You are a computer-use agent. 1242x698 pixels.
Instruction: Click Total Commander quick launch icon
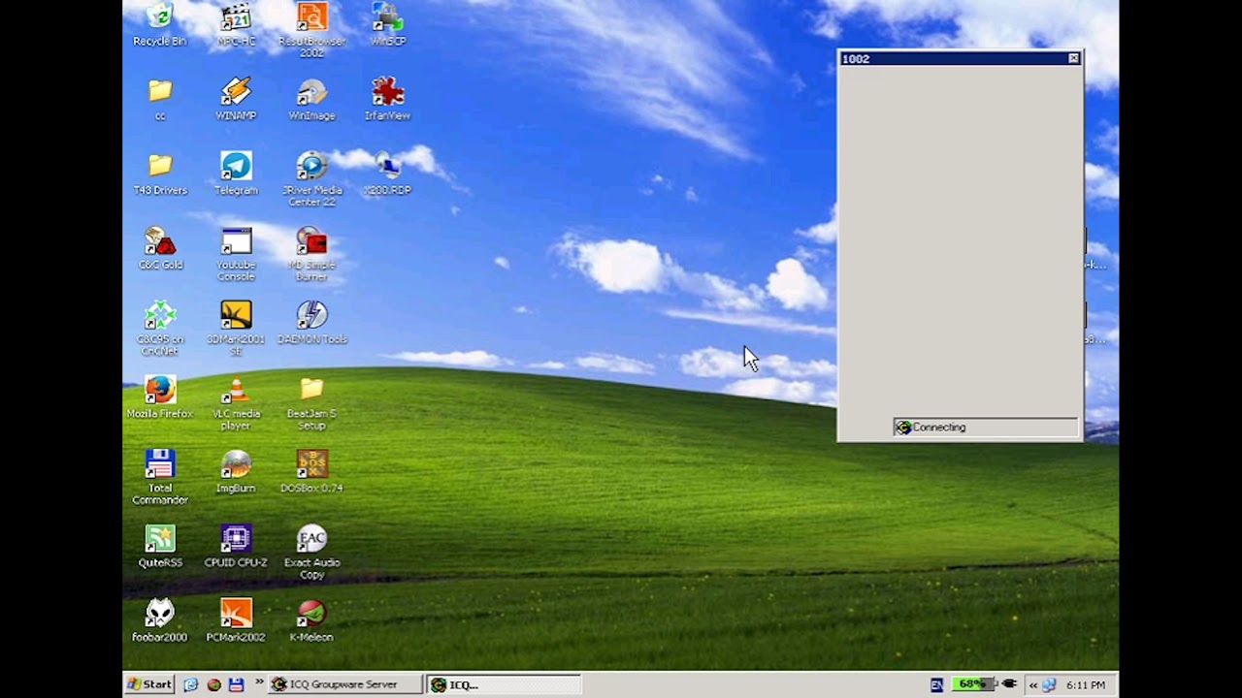click(236, 684)
